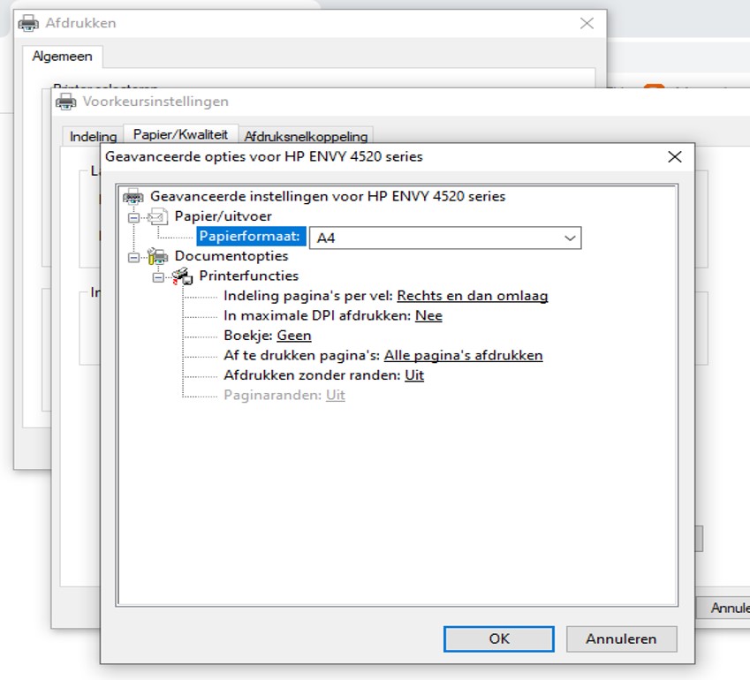750x680 pixels.
Task: Collapse the Printerfuncties tree node
Action: (x=158, y=277)
